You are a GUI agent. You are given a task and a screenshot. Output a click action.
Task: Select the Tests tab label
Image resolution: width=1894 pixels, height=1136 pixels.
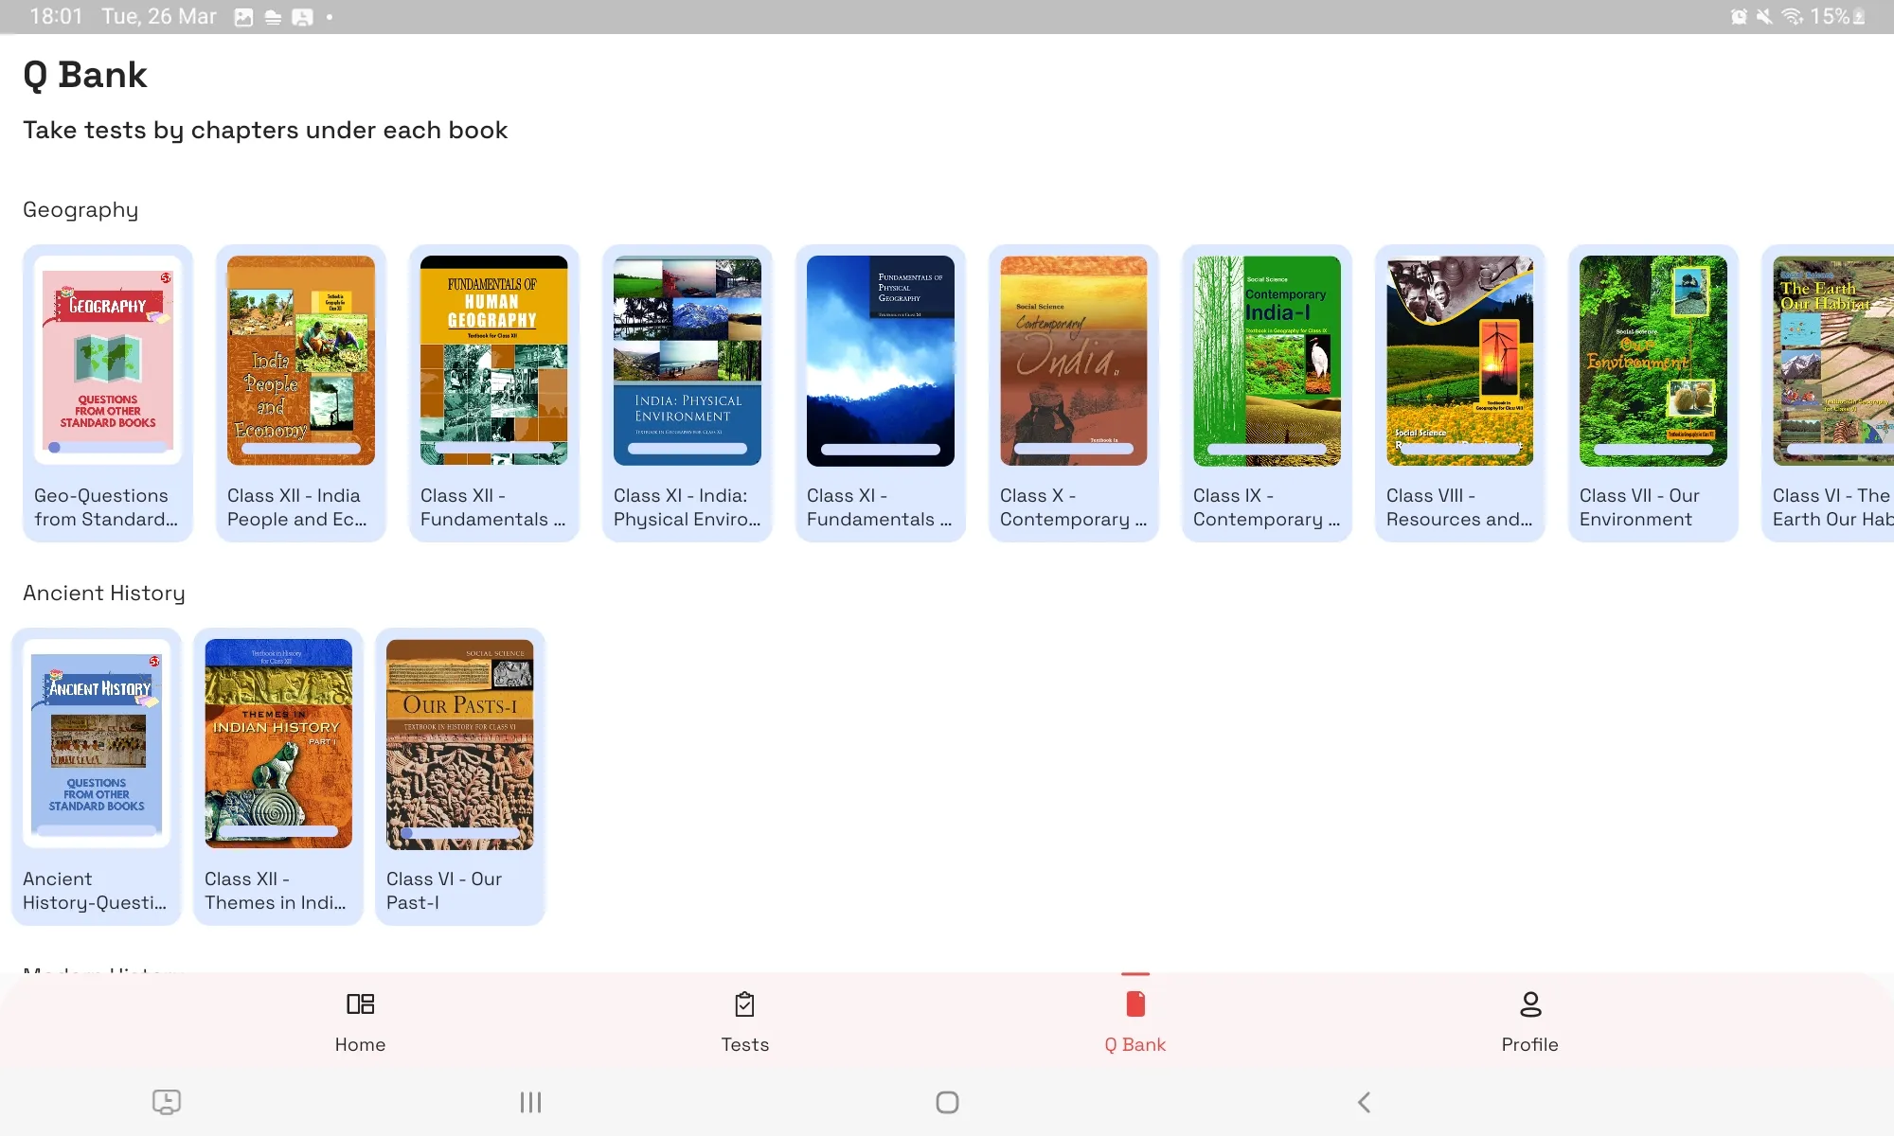click(x=744, y=1044)
